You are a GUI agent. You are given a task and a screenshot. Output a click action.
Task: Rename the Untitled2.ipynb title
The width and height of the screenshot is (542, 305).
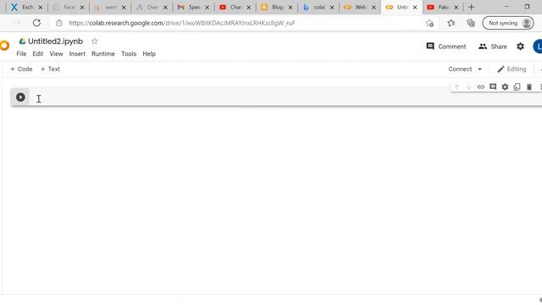pos(55,42)
